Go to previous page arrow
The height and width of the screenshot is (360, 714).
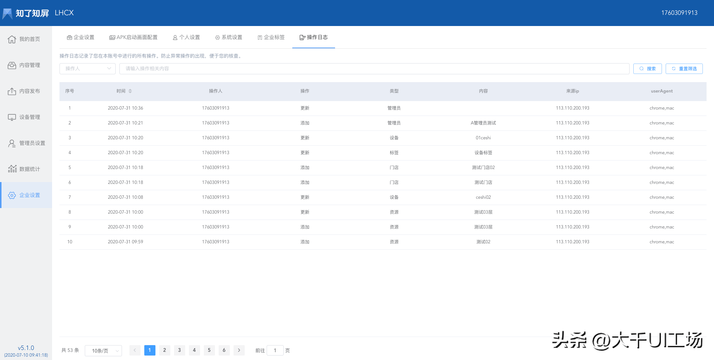point(135,350)
